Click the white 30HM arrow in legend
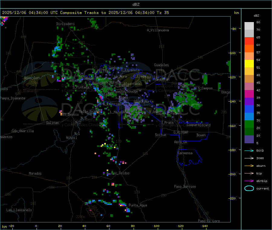The image size is (272, 230). click(x=249, y=158)
